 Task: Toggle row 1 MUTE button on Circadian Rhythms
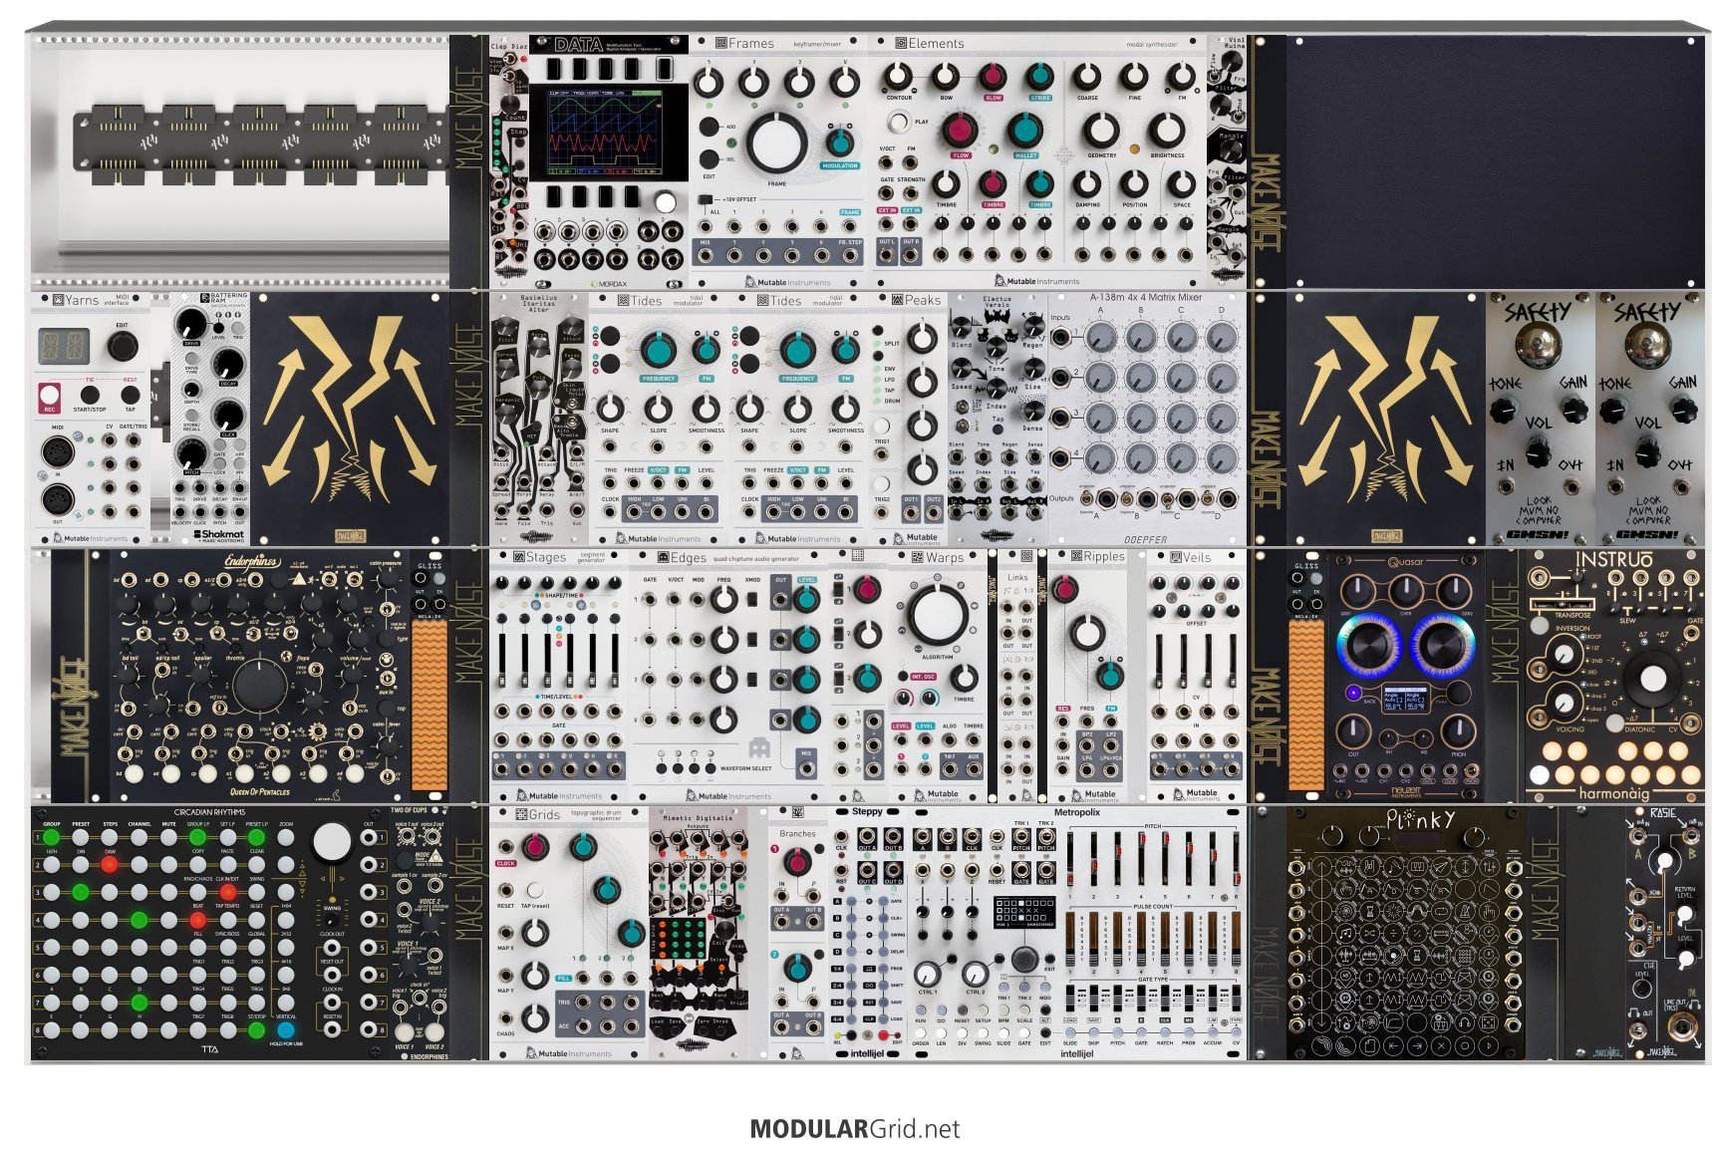[168, 837]
